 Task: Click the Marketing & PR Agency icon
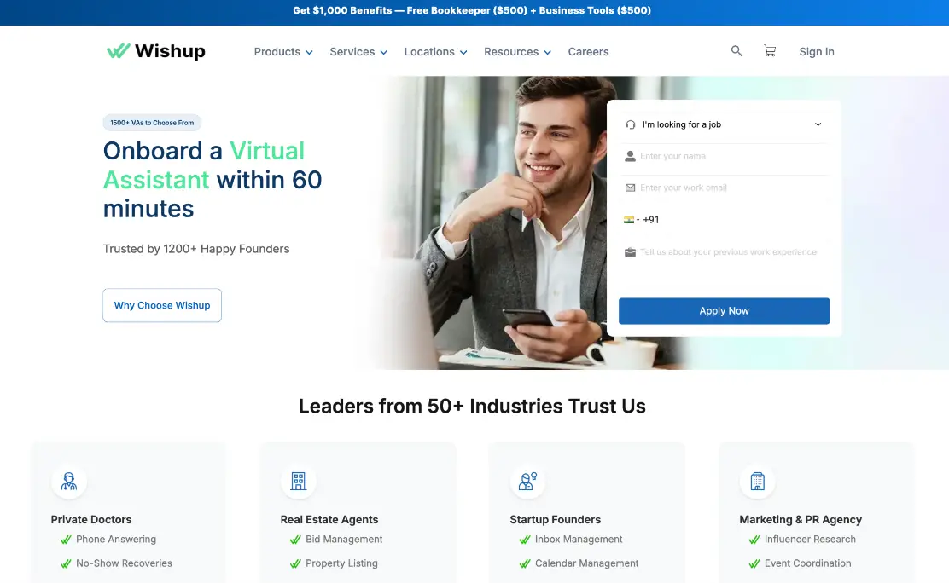[x=757, y=482]
